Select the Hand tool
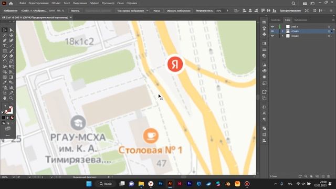Screen dimensions: 336x189 [5, 98]
